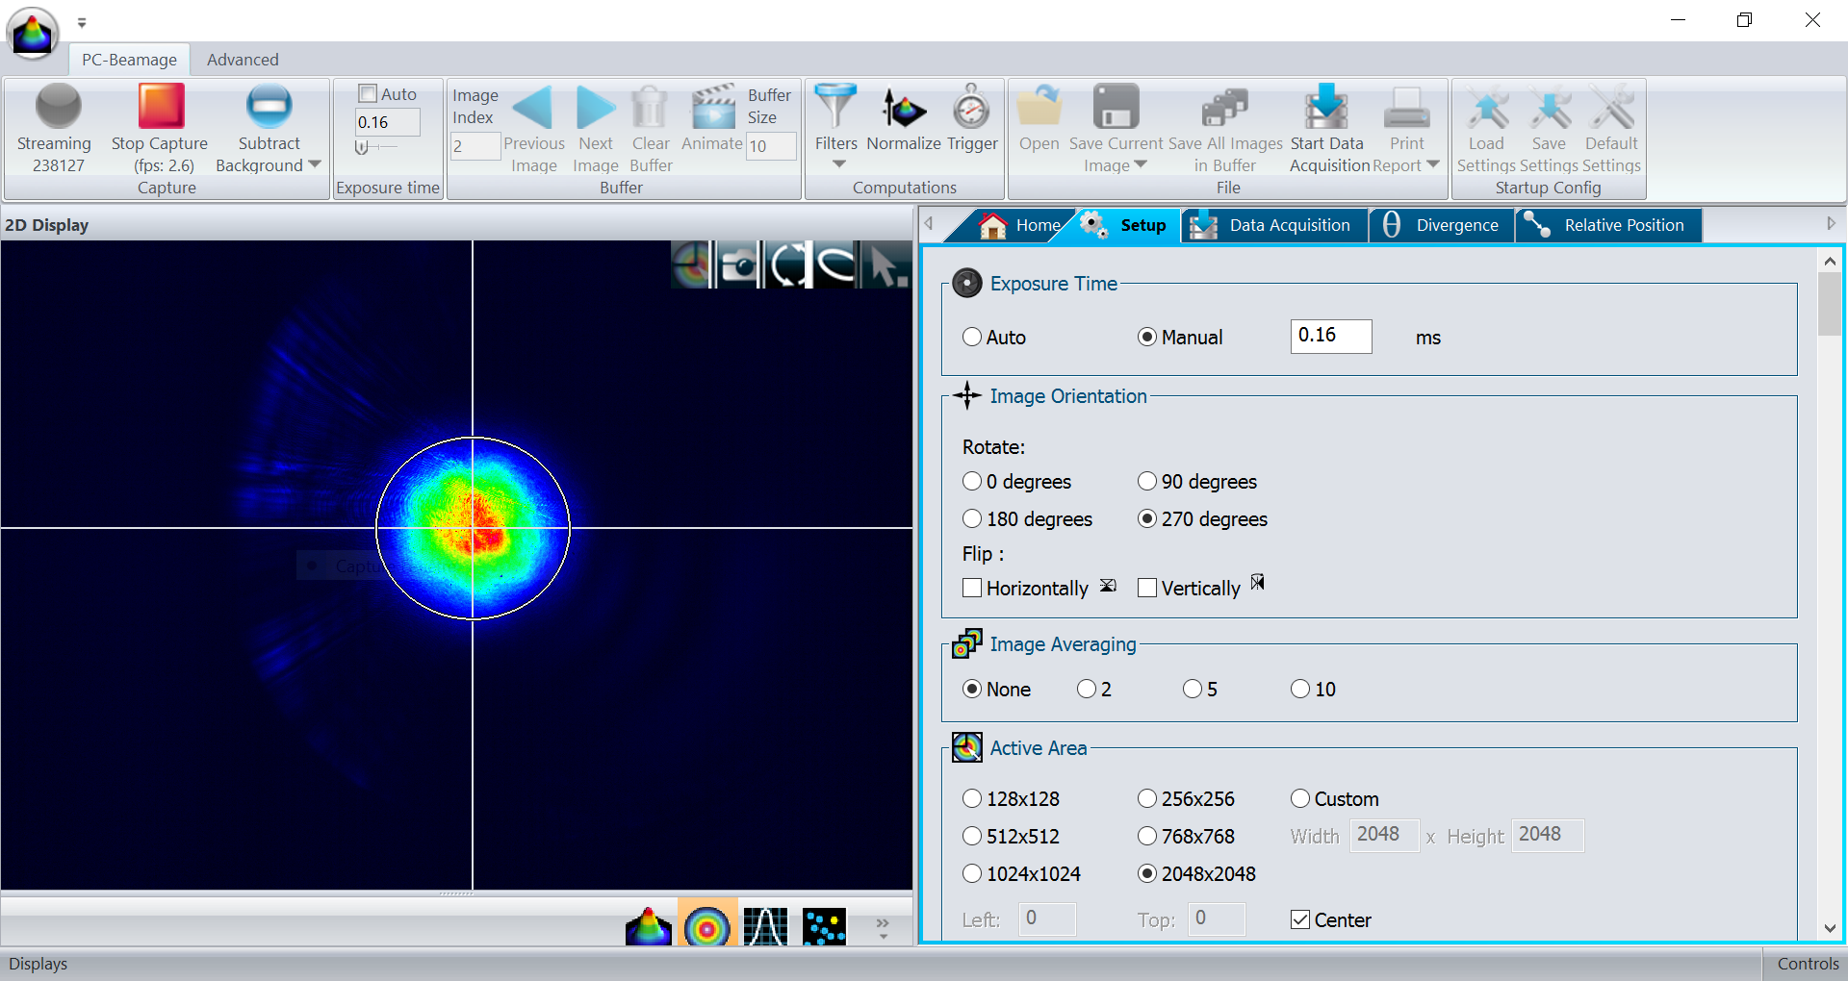Switch to the Data Acquisition tab

(x=1273, y=225)
